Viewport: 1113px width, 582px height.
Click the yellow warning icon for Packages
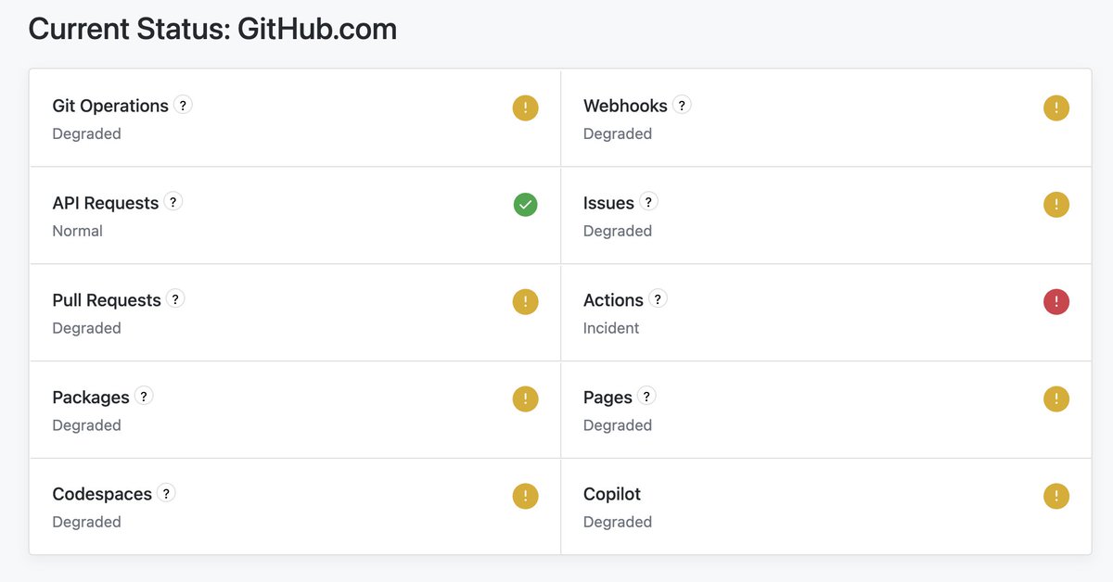click(526, 399)
